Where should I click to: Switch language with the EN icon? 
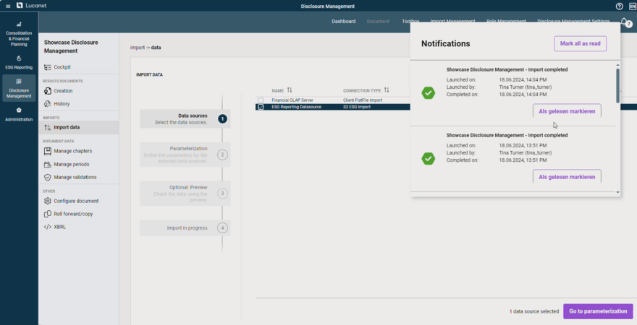(x=632, y=6)
